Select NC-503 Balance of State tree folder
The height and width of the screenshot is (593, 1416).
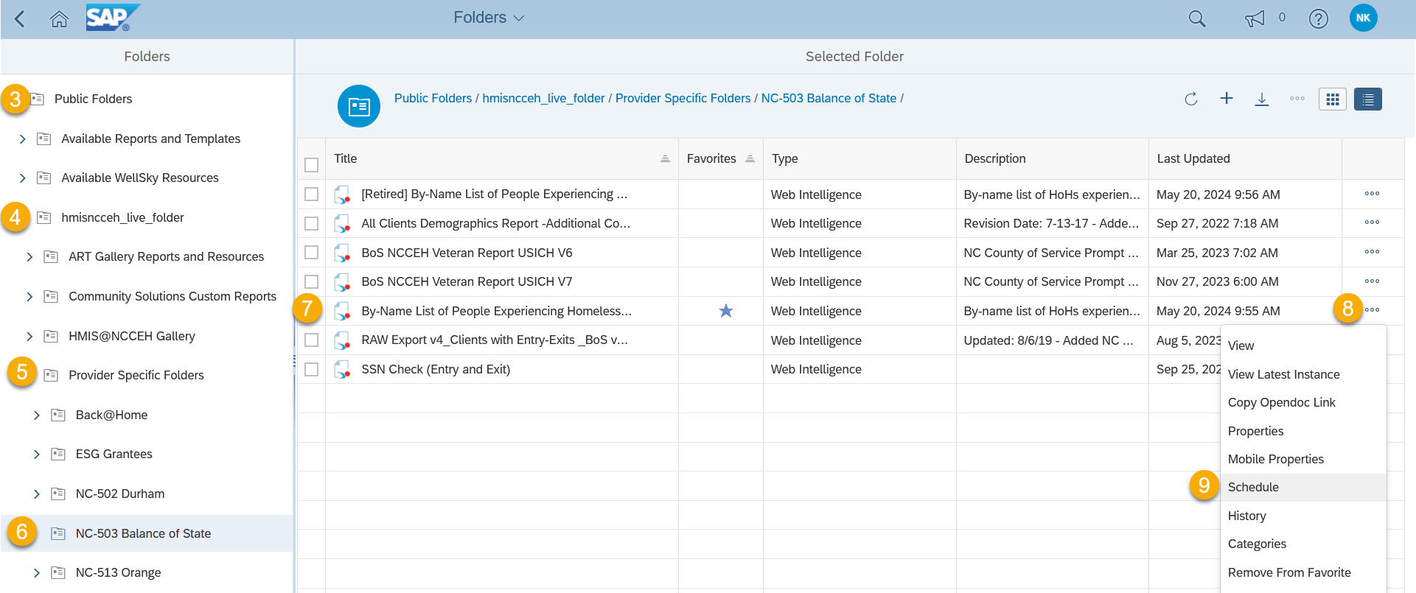[x=143, y=533]
